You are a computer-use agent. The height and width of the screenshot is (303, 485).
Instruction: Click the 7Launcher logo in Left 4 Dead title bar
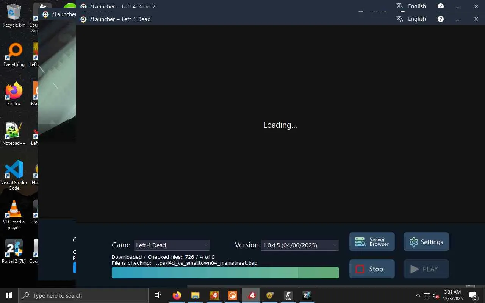(83, 19)
